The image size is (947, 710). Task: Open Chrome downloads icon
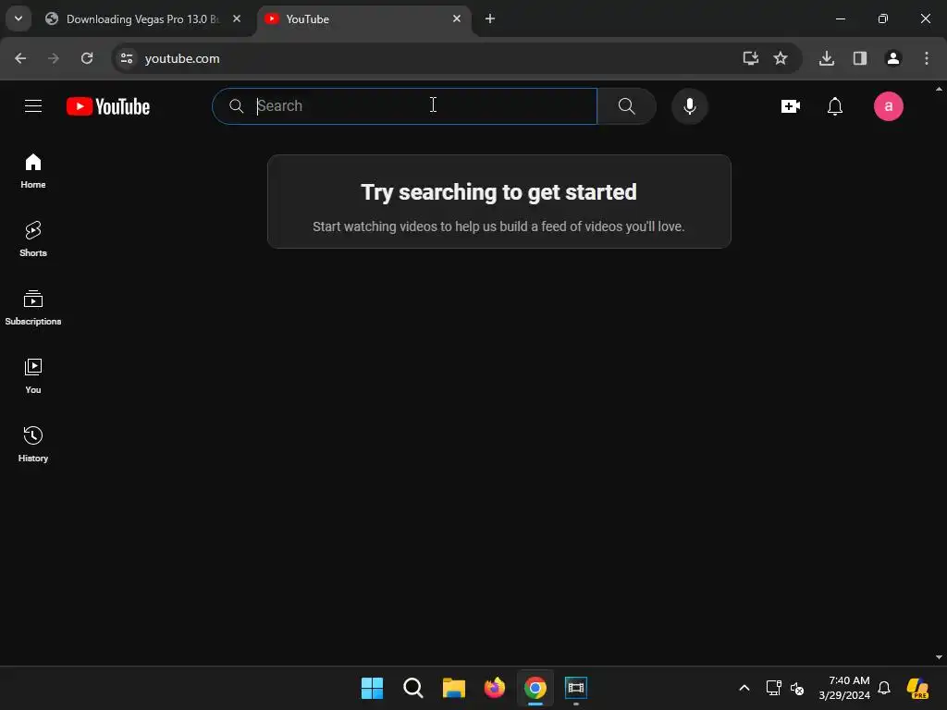826,58
